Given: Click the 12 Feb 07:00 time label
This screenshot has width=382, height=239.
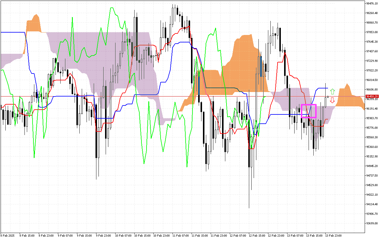Looking at the screenshot, I should [237, 236].
